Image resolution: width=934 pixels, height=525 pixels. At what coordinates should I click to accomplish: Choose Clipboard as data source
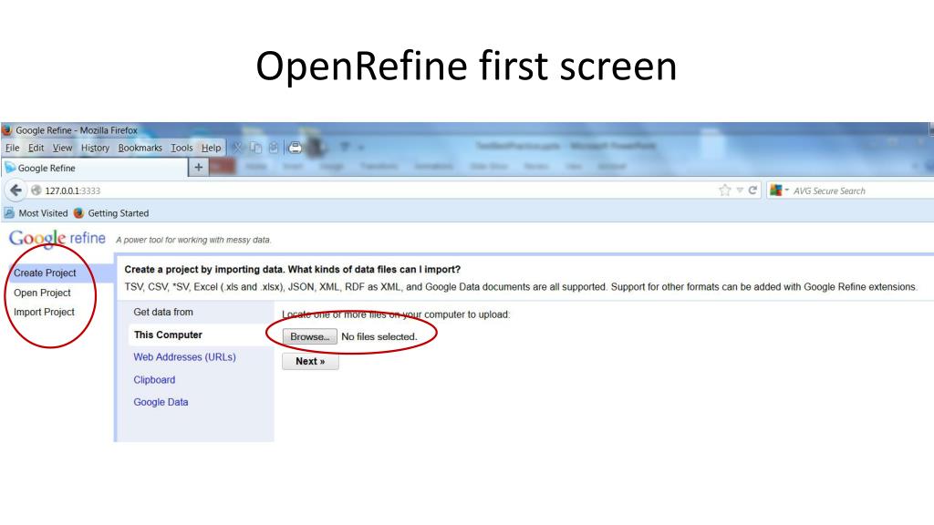click(154, 380)
